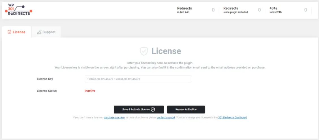Click the large License heading text
319x140 pixels.
point(166,51)
